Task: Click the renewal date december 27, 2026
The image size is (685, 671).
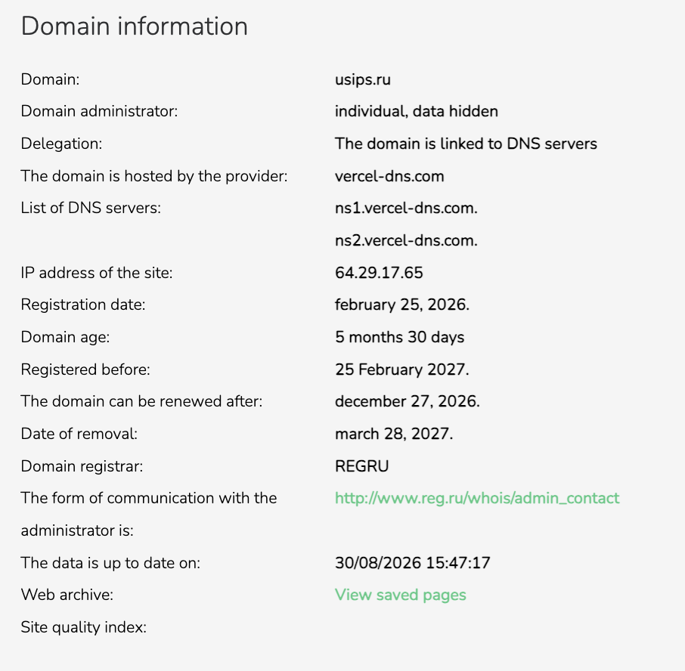Action: coord(408,401)
